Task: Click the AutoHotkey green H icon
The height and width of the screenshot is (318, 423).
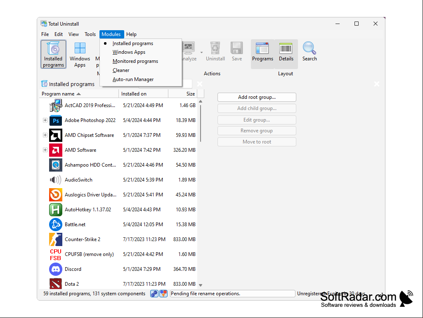Action: 56,210
